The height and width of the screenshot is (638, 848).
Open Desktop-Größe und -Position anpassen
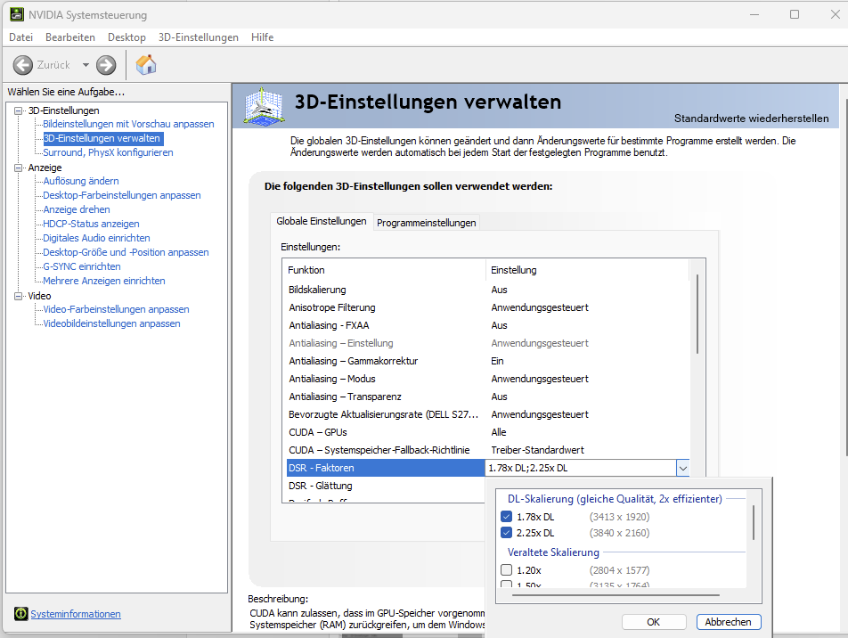126,252
